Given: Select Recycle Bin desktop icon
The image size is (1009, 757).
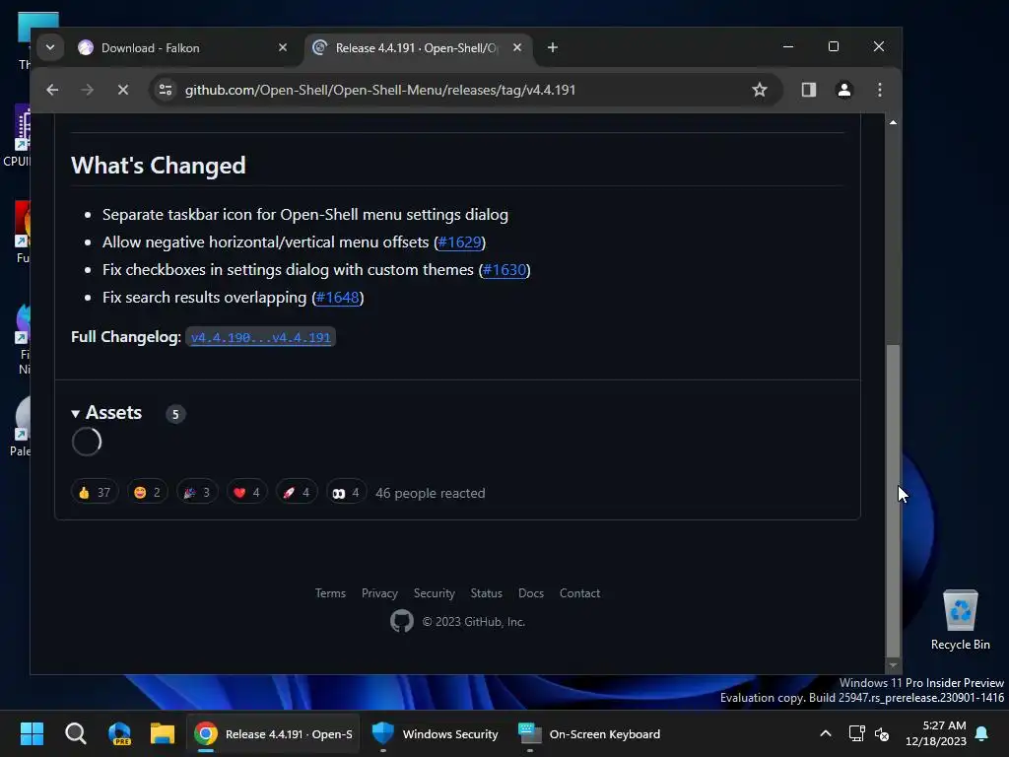Looking at the screenshot, I should coord(960,621).
